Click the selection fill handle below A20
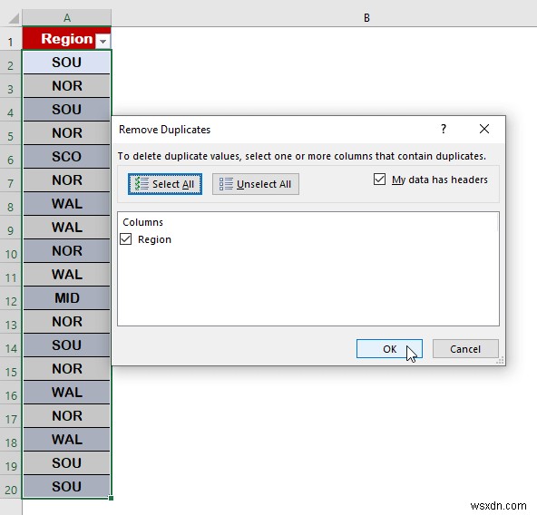The height and width of the screenshot is (515, 537). [x=111, y=498]
